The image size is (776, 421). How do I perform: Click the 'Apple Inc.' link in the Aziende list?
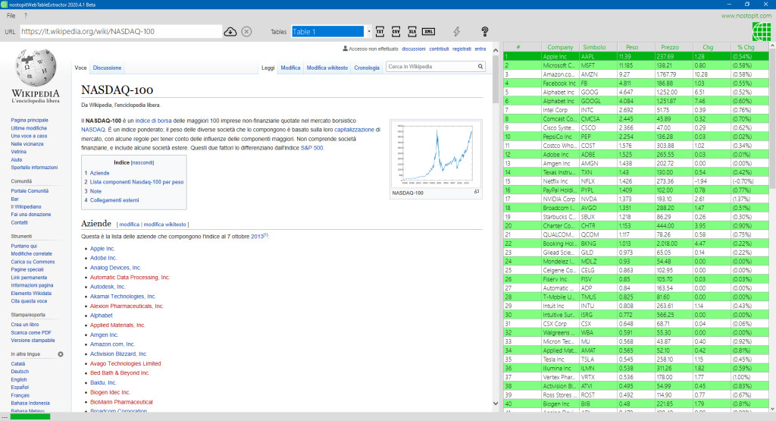pos(102,249)
